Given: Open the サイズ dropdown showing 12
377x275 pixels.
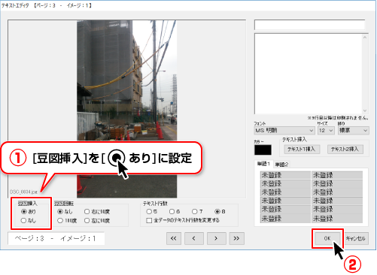Looking at the screenshot, I should coord(326,131).
